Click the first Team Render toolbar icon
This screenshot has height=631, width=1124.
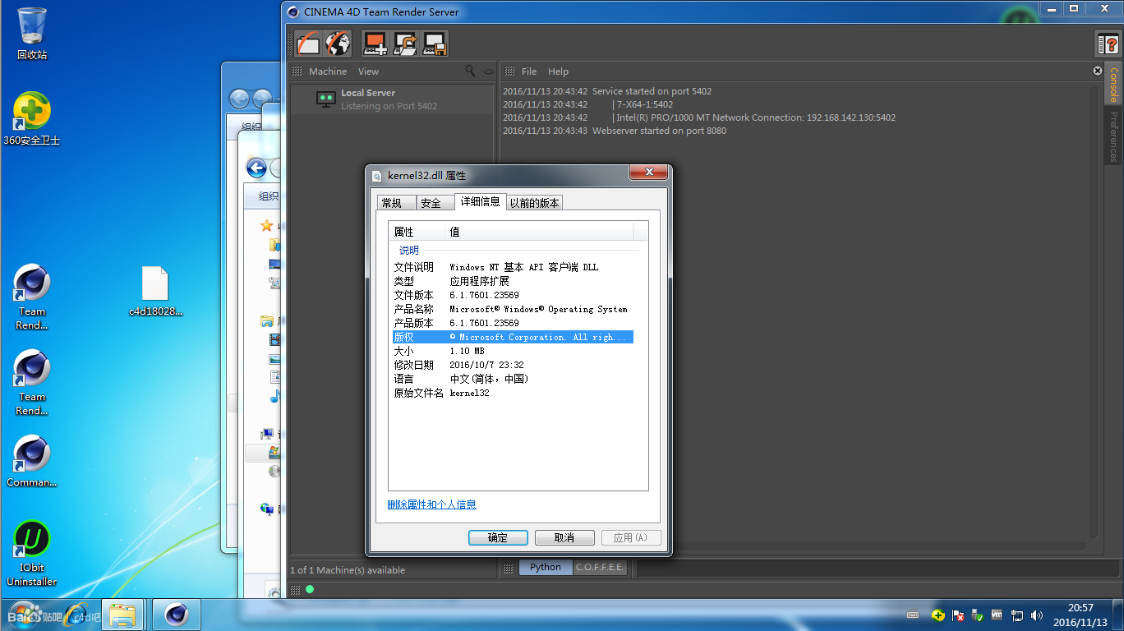point(309,44)
